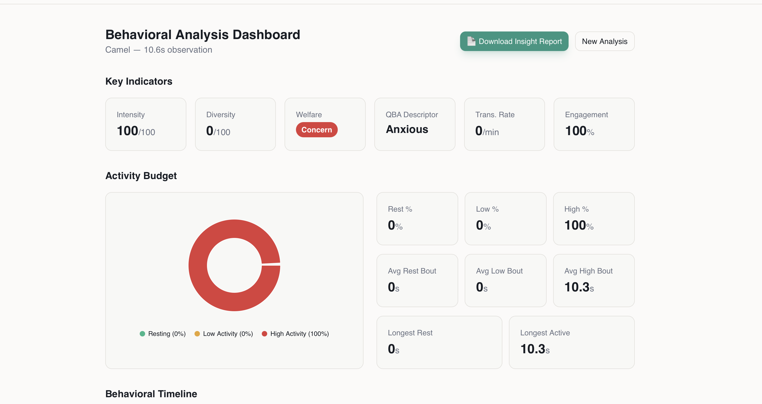762x404 pixels.
Task: Select the Low % stat card
Action: [x=505, y=218]
